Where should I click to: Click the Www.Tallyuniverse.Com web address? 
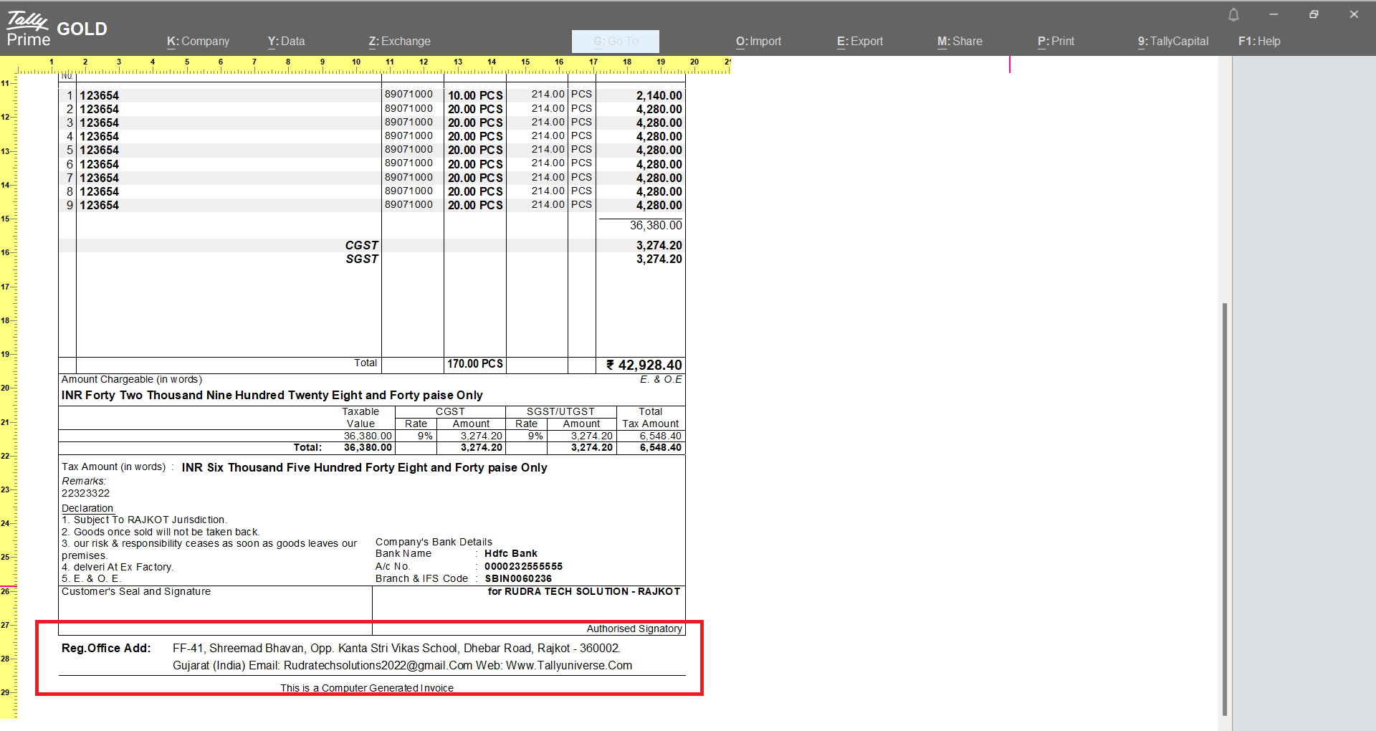click(x=569, y=666)
